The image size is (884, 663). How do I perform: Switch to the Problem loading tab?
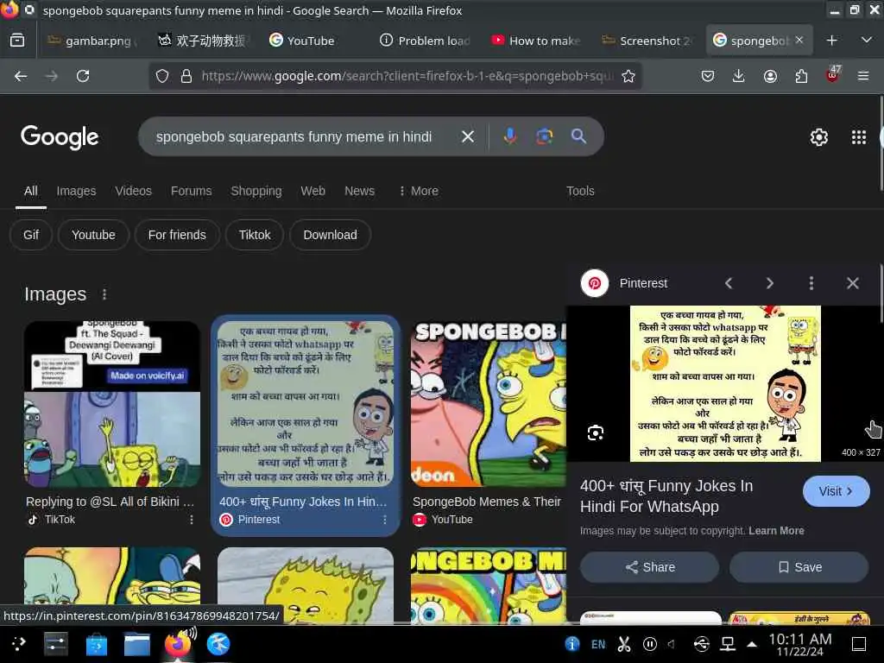[x=426, y=41]
